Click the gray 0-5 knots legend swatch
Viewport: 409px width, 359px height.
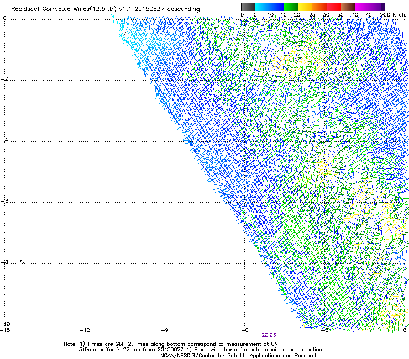pos(248,7)
